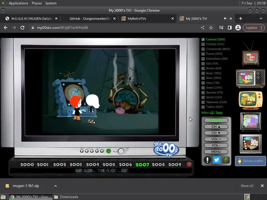Bookmark page with star icon

point(211,28)
